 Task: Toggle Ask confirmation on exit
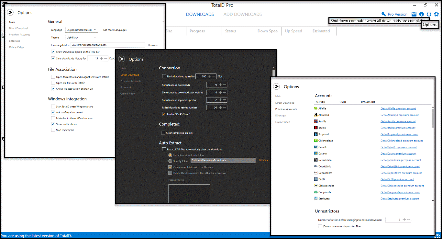pos(53,112)
